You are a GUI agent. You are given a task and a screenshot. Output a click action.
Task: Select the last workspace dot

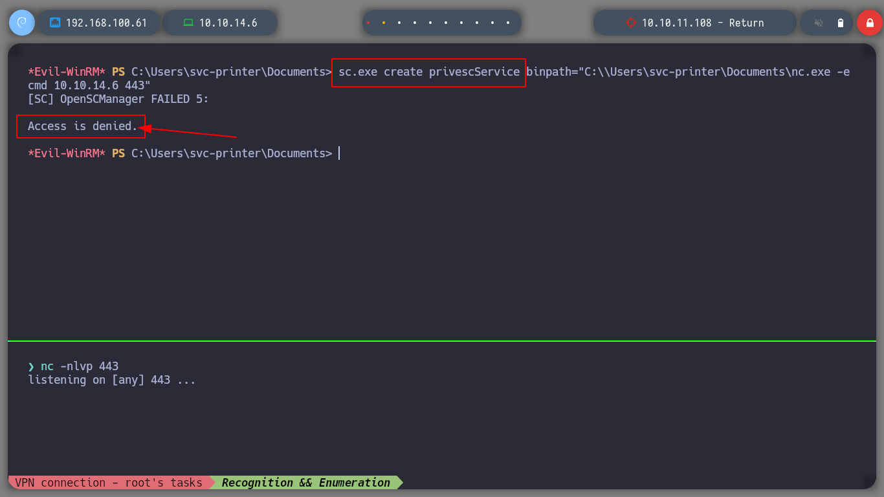(x=508, y=23)
